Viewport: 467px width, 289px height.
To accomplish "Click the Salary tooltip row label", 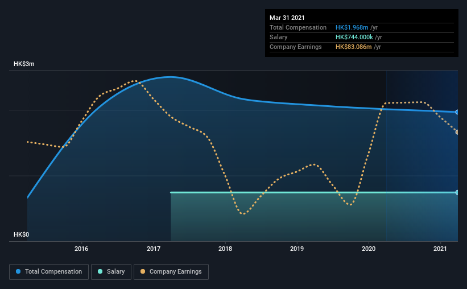I will click(x=279, y=37).
